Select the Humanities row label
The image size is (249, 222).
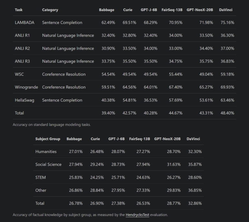pos(46,152)
